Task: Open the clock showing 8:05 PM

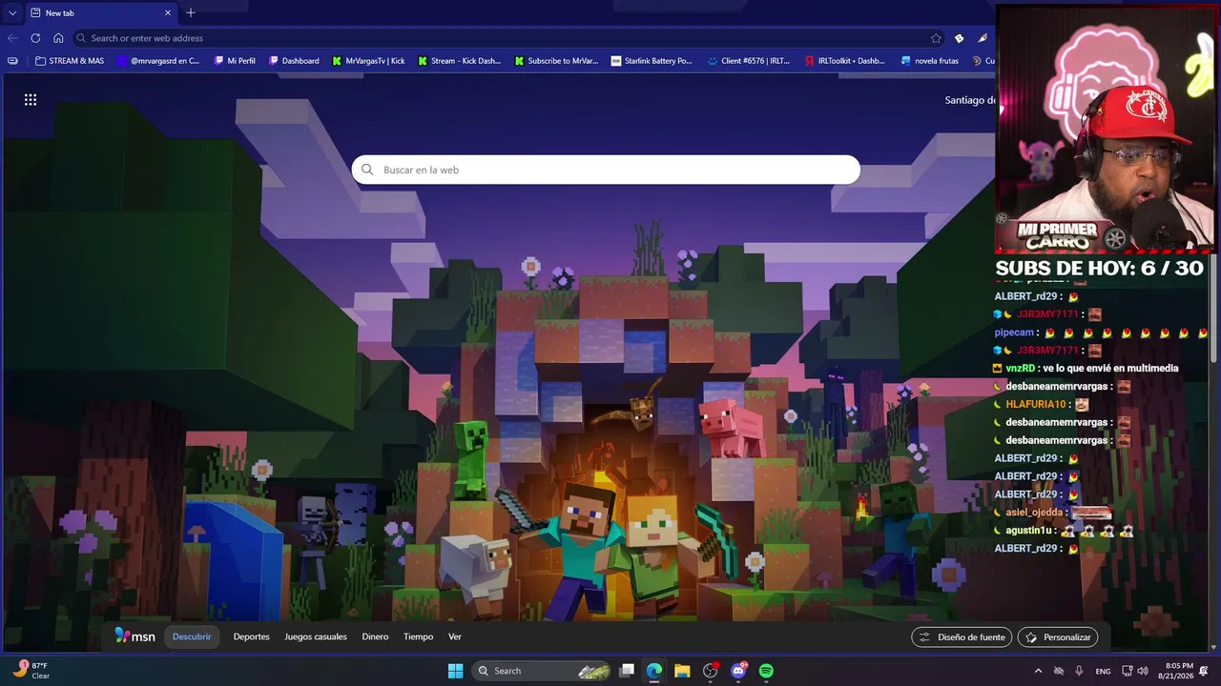Action: (1178, 671)
